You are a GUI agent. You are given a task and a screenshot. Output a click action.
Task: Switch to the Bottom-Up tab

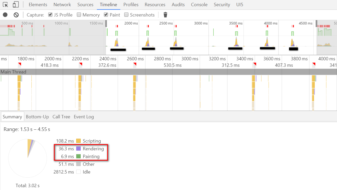37,117
